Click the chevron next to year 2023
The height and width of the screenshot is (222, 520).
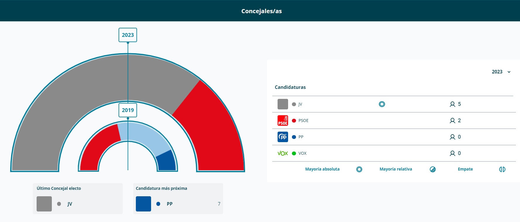[509, 72]
